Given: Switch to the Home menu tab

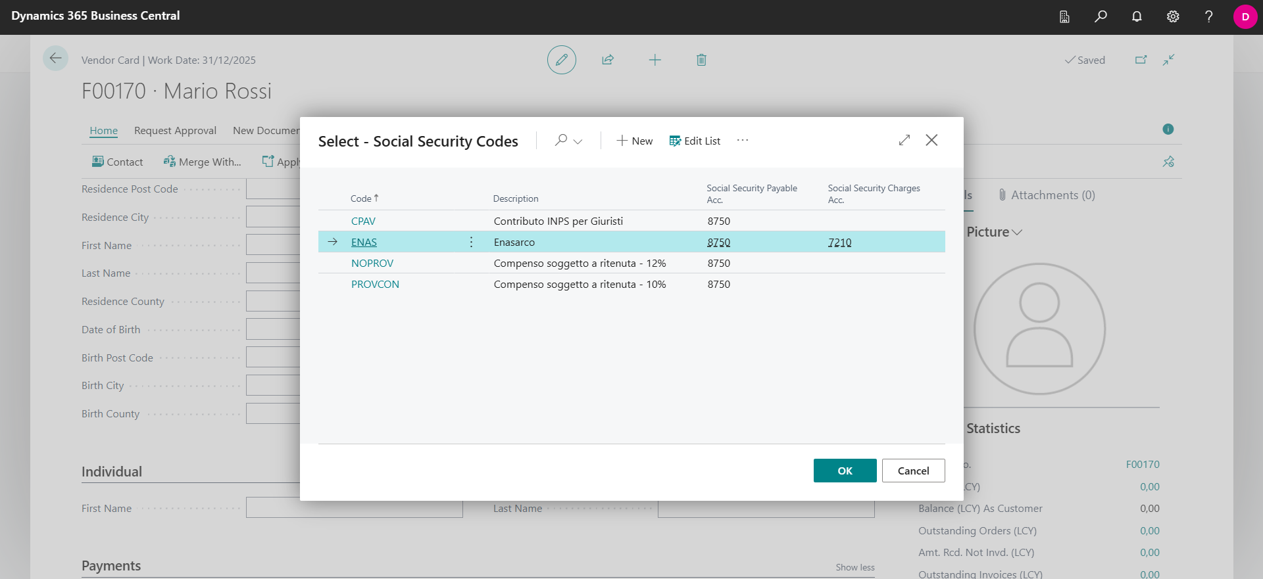Looking at the screenshot, I should click(104, 131).
